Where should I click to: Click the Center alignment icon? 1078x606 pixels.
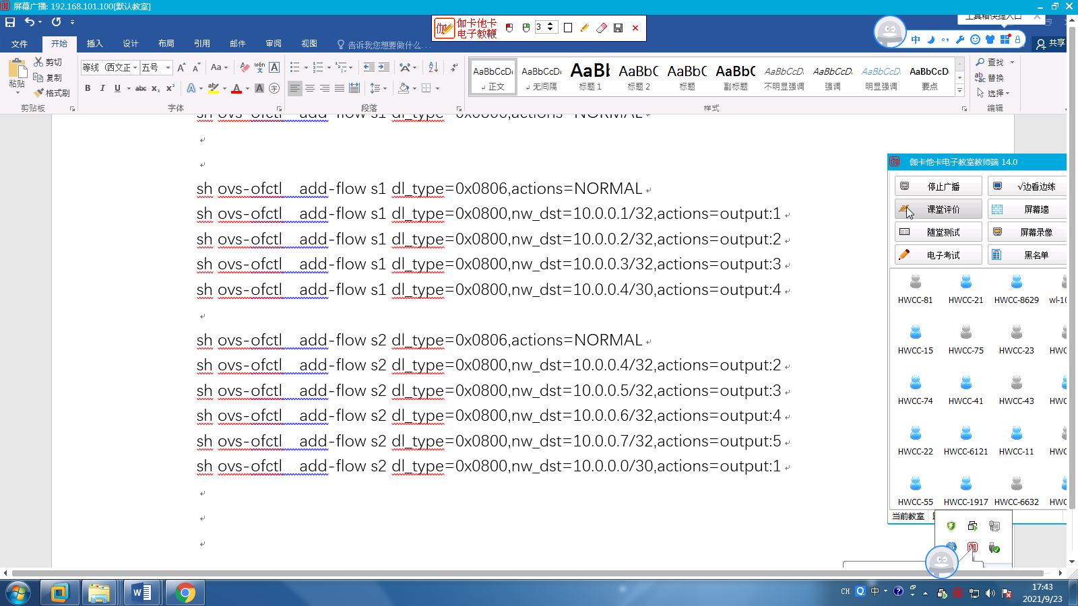[x=310, y=88]
